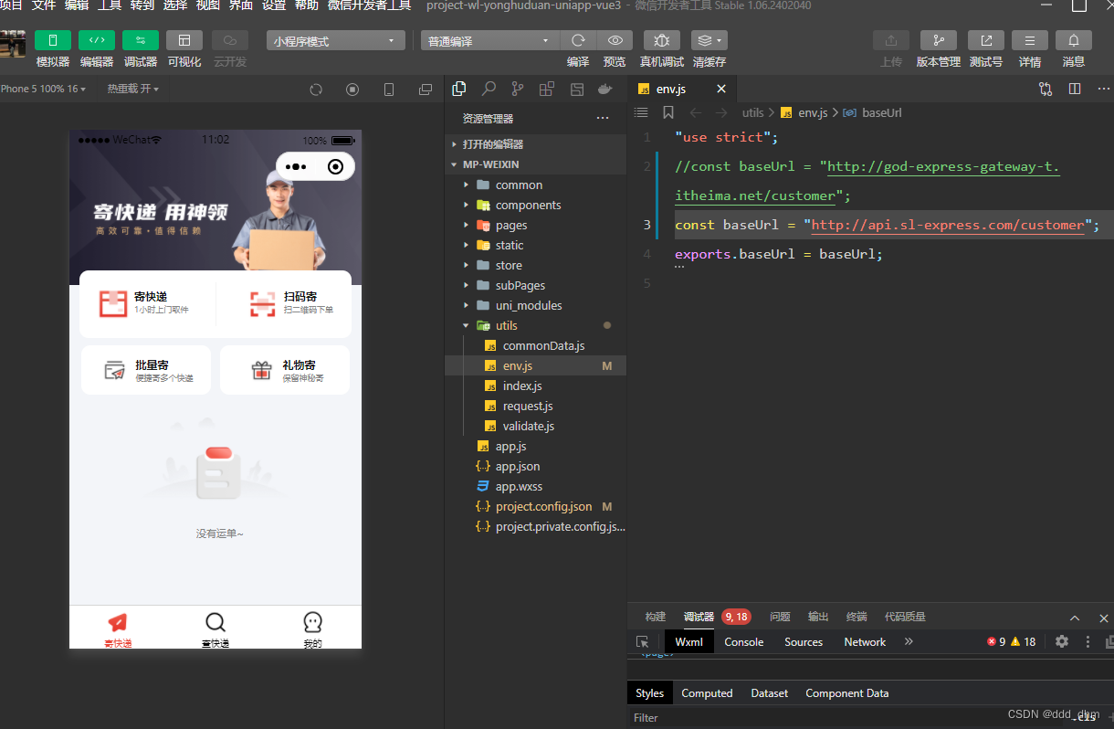Open the visualization (可视化) button

point(184,40)
